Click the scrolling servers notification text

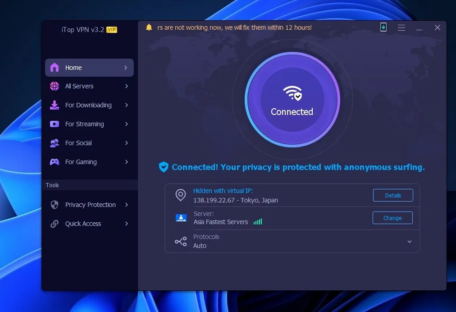(234, 28)
